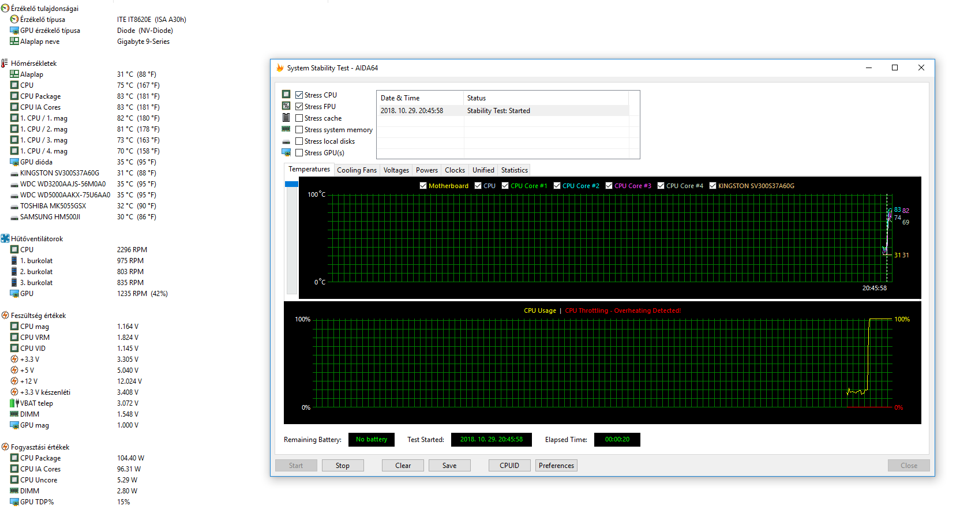Open Preferences dialog

click(x=556, y=466)
